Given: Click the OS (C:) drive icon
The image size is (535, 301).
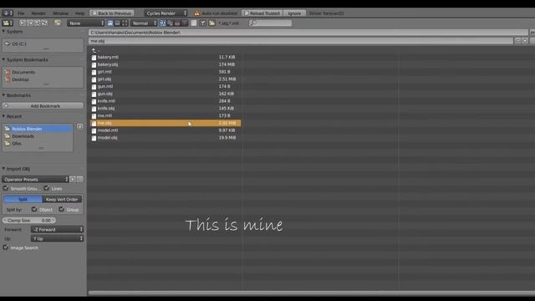Looking at the screenshot, I should (7, 43).
